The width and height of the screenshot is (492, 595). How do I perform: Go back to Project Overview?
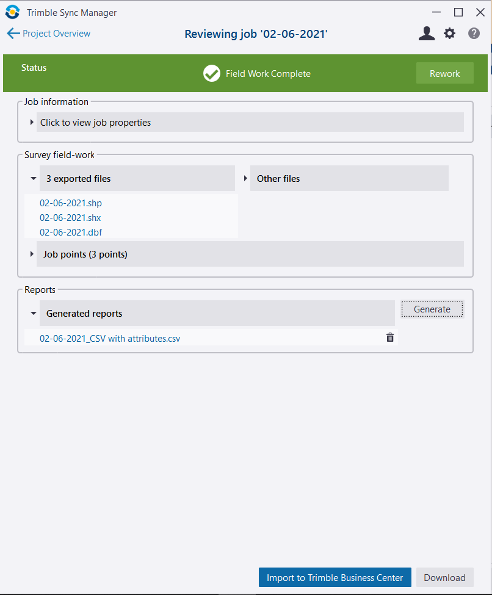pyautogui.click(x=56, y=34)
